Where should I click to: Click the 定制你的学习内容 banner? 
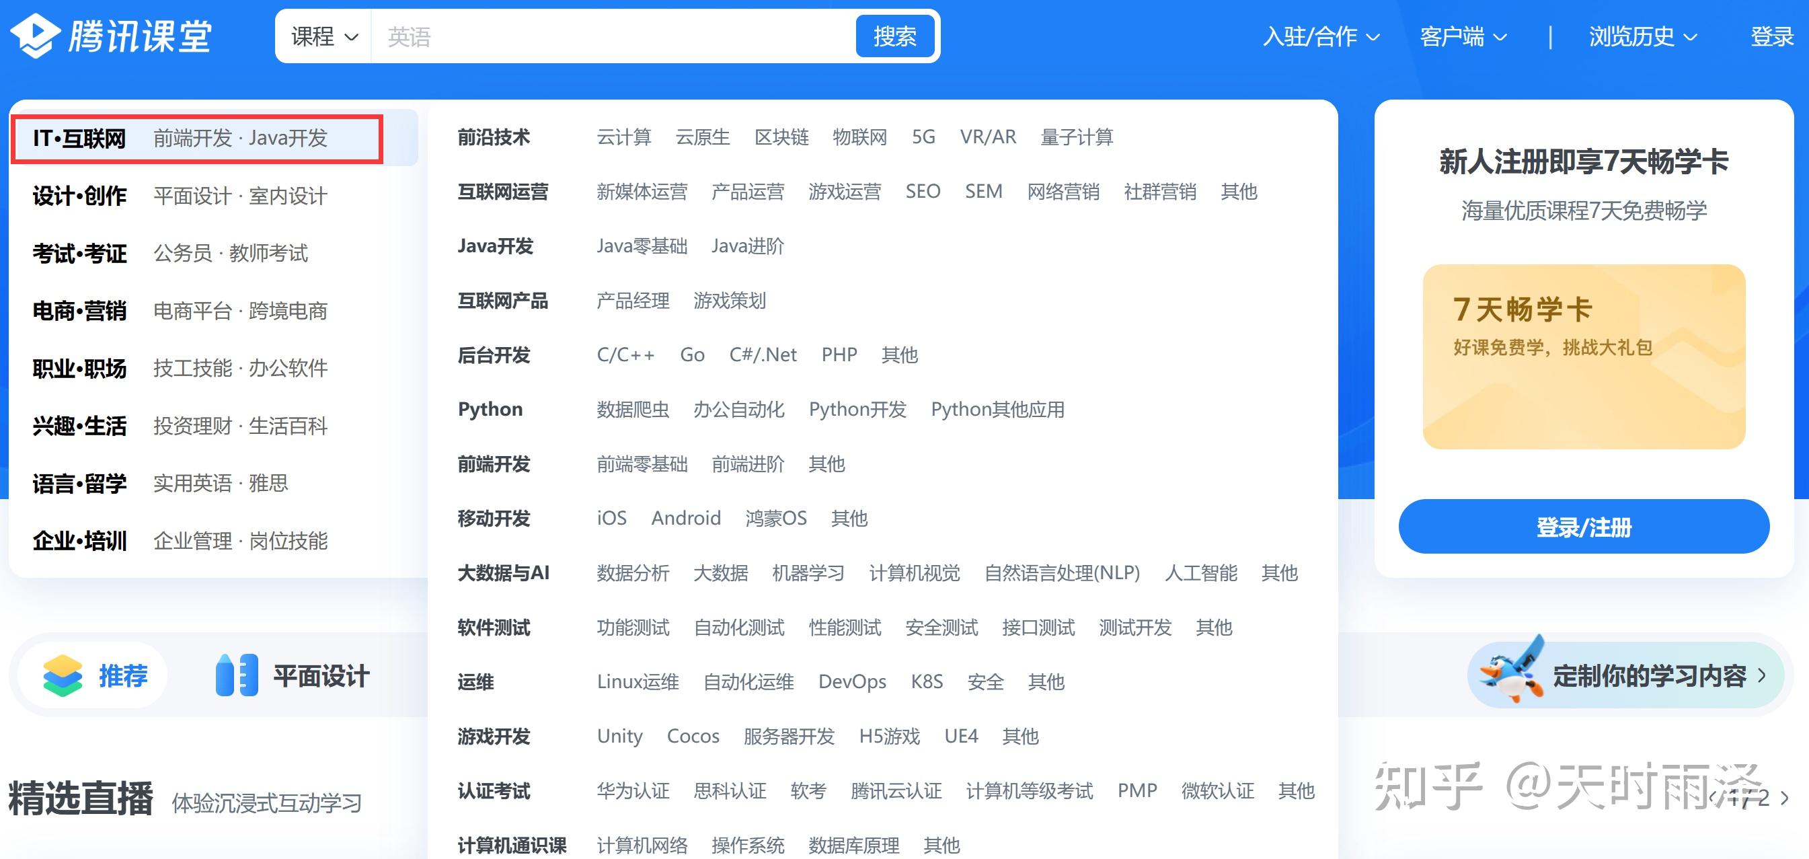click(1625, 675)
